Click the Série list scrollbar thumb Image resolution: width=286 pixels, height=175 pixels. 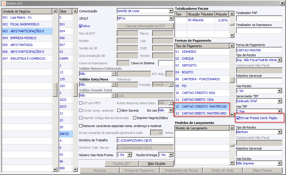click(x=75, y=90)
